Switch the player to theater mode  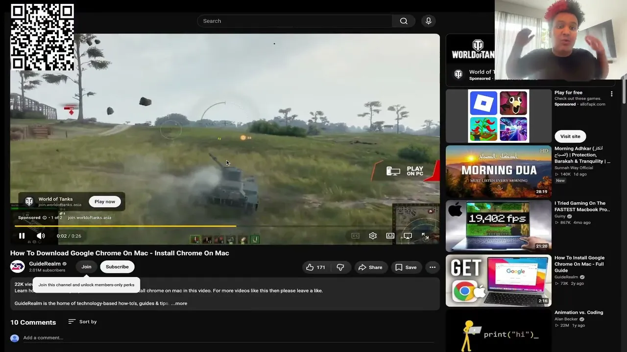pyautogui.click(x=390, y=236)
